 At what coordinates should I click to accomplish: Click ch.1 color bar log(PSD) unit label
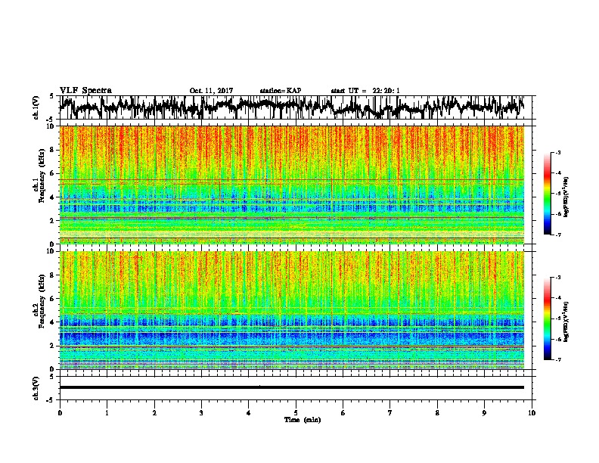(566, 197)
